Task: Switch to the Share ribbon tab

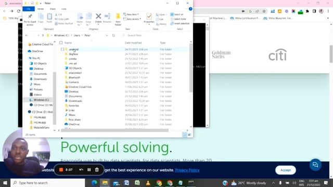Action: coord(53,9)
